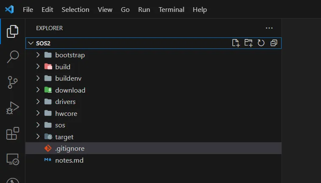Open the Search view in activity bar
This screenshot has width=321, height=183.
(x=13, y=57)
